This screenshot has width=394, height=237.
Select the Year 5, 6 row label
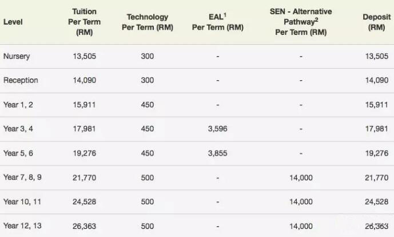tap(18, 153)
